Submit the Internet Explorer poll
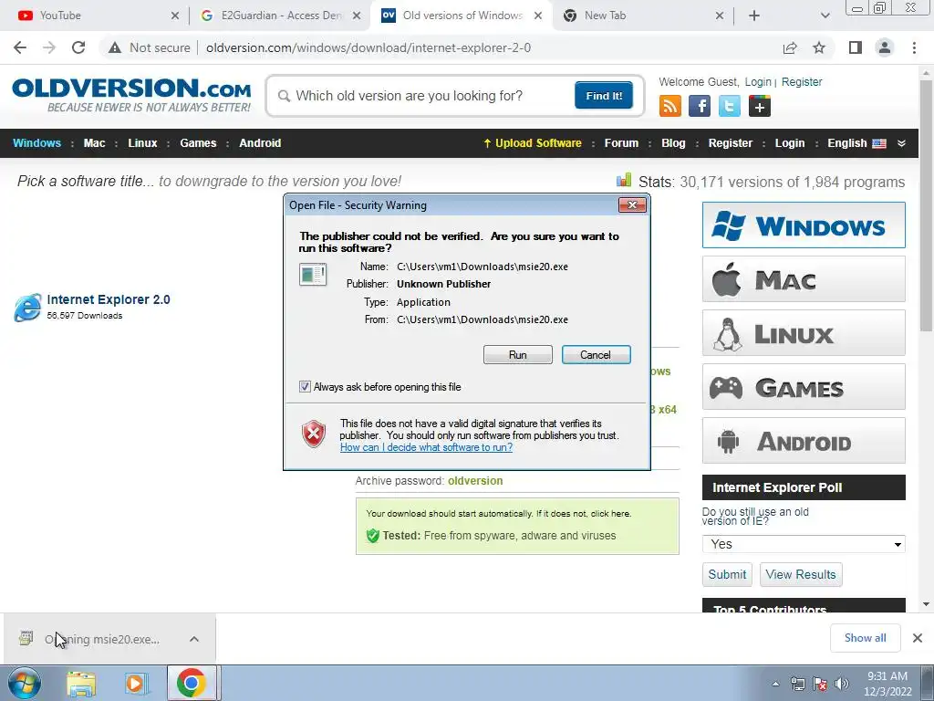 click(727, 575)
